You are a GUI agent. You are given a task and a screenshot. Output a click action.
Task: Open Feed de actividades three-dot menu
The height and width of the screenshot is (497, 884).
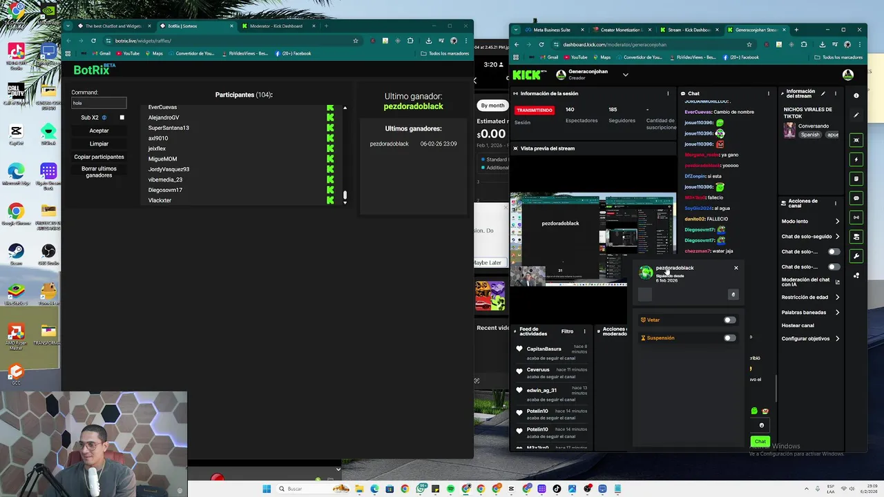point(584,331)
